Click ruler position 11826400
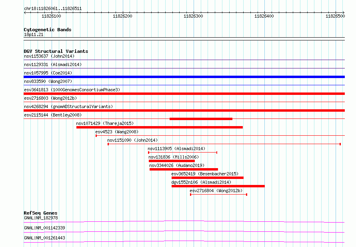This screenshot has height=247, width=356. click(264, 16)
